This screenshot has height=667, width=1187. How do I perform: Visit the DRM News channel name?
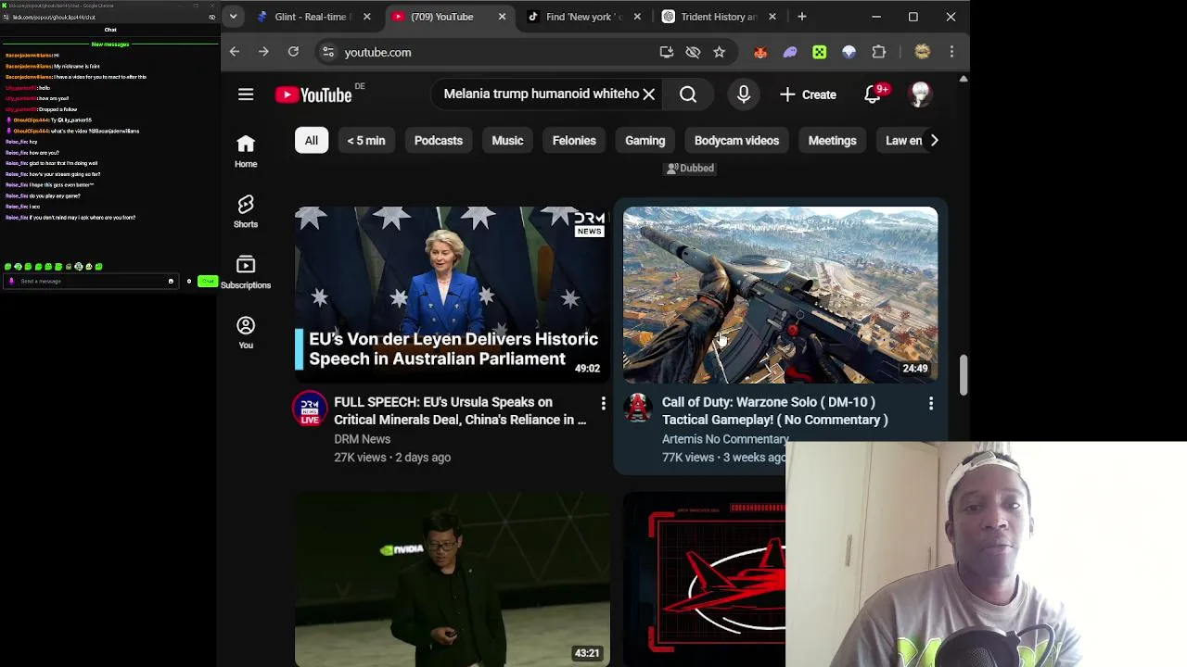click(363, 439)
